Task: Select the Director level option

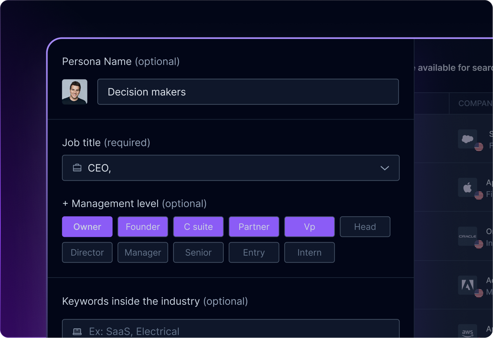Action: tap(87, 252)
